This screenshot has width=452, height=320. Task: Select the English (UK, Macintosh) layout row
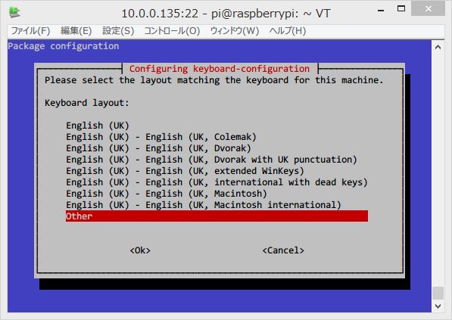pyautogui.click(x=167, y=193)
